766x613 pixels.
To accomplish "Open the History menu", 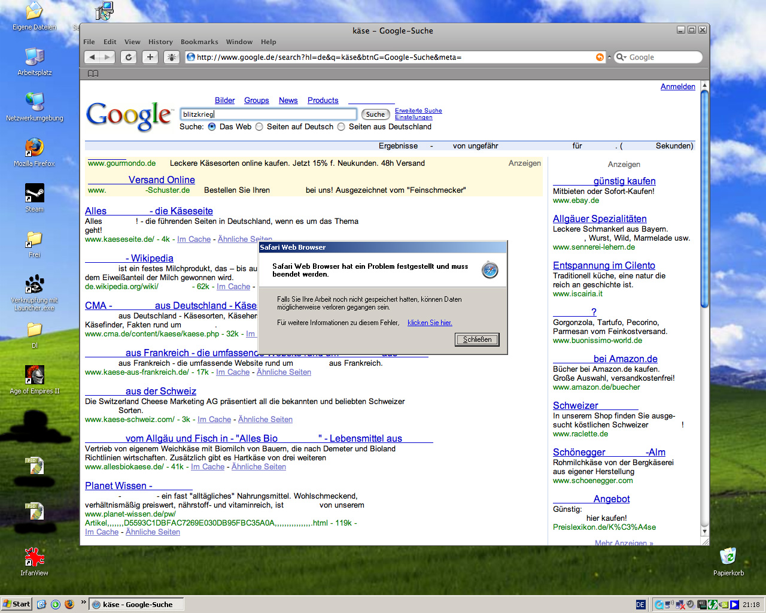I will 160,42.
